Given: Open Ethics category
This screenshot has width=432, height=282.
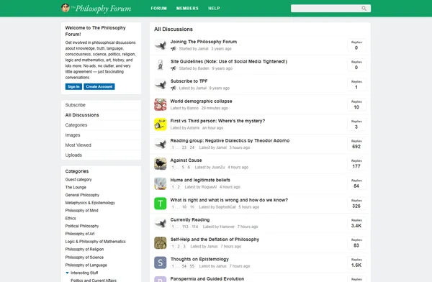Looking at the screenshot, I should 71,218.
